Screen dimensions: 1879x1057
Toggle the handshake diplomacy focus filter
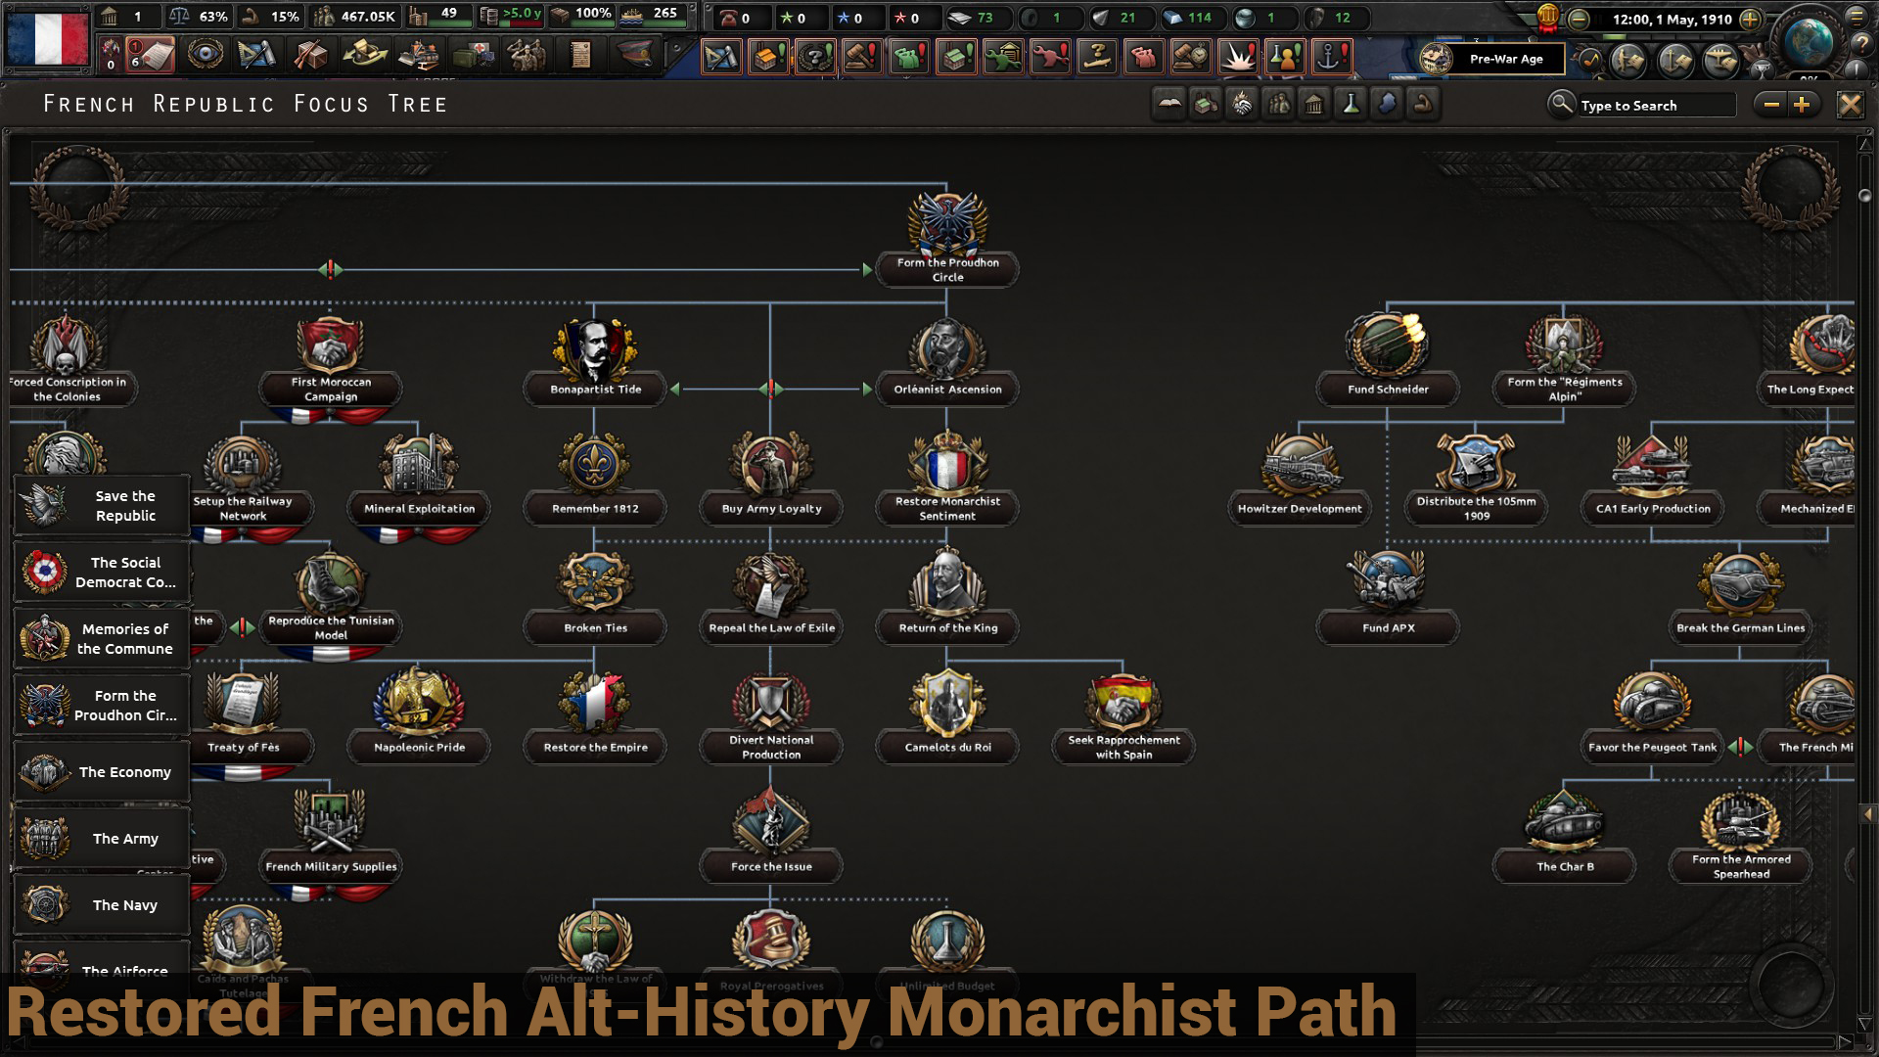[1242, 103]
